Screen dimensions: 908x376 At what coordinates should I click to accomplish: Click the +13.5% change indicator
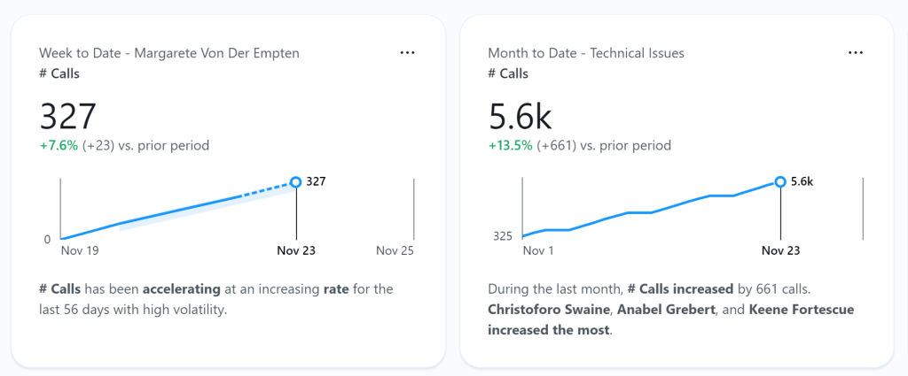pyautogui.click(x=510, y=146)
